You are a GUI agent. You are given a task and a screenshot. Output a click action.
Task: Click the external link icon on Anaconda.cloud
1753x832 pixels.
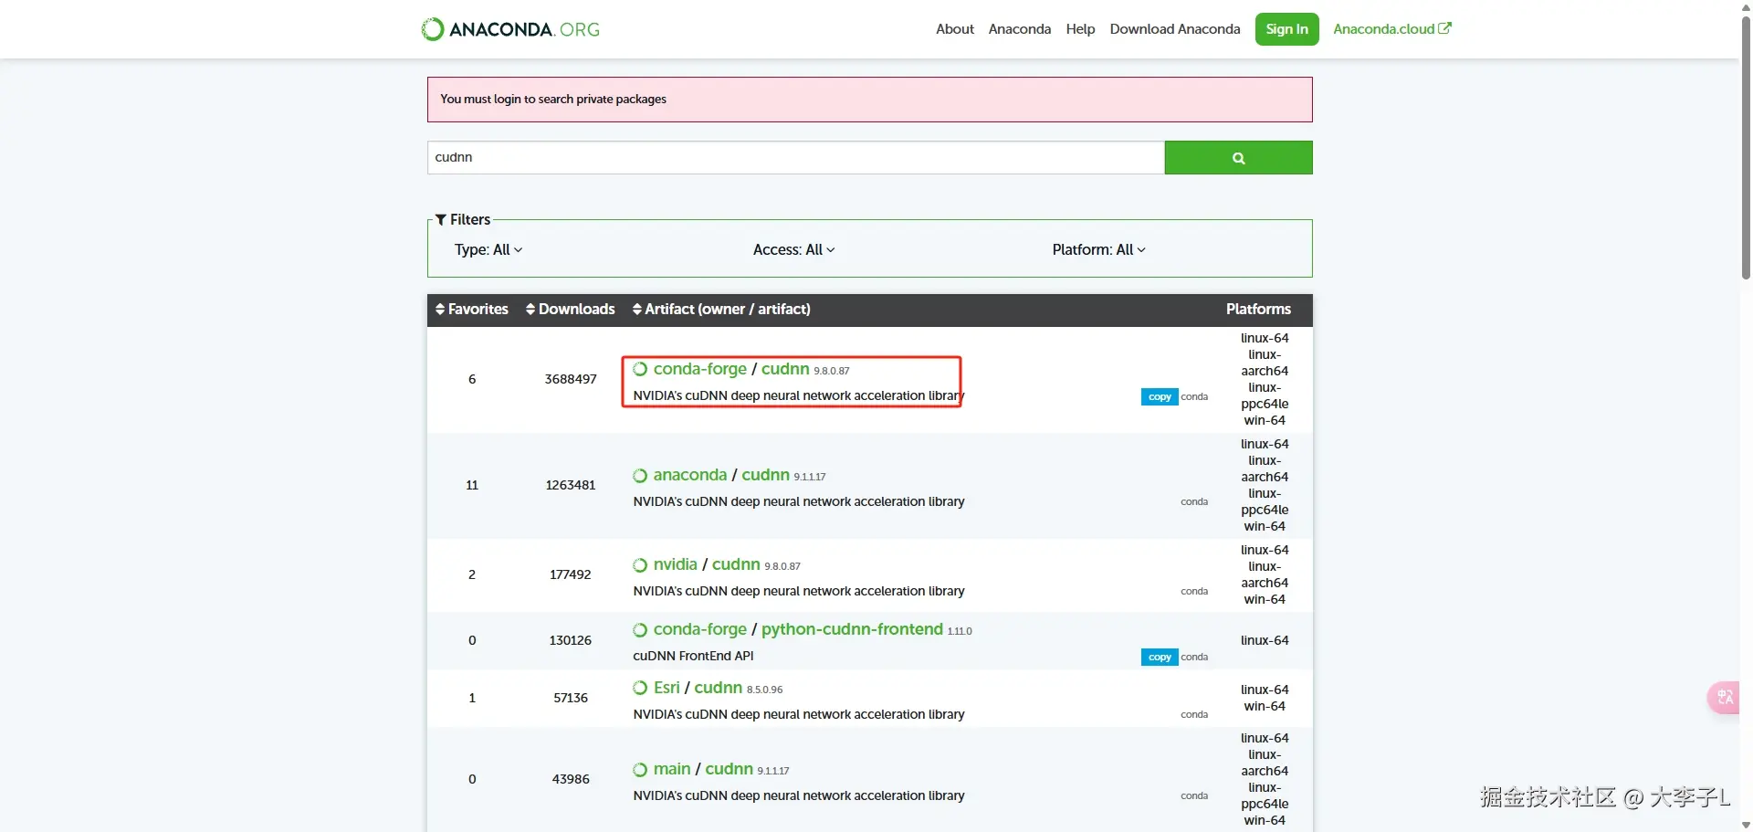tap(1444, 28)
